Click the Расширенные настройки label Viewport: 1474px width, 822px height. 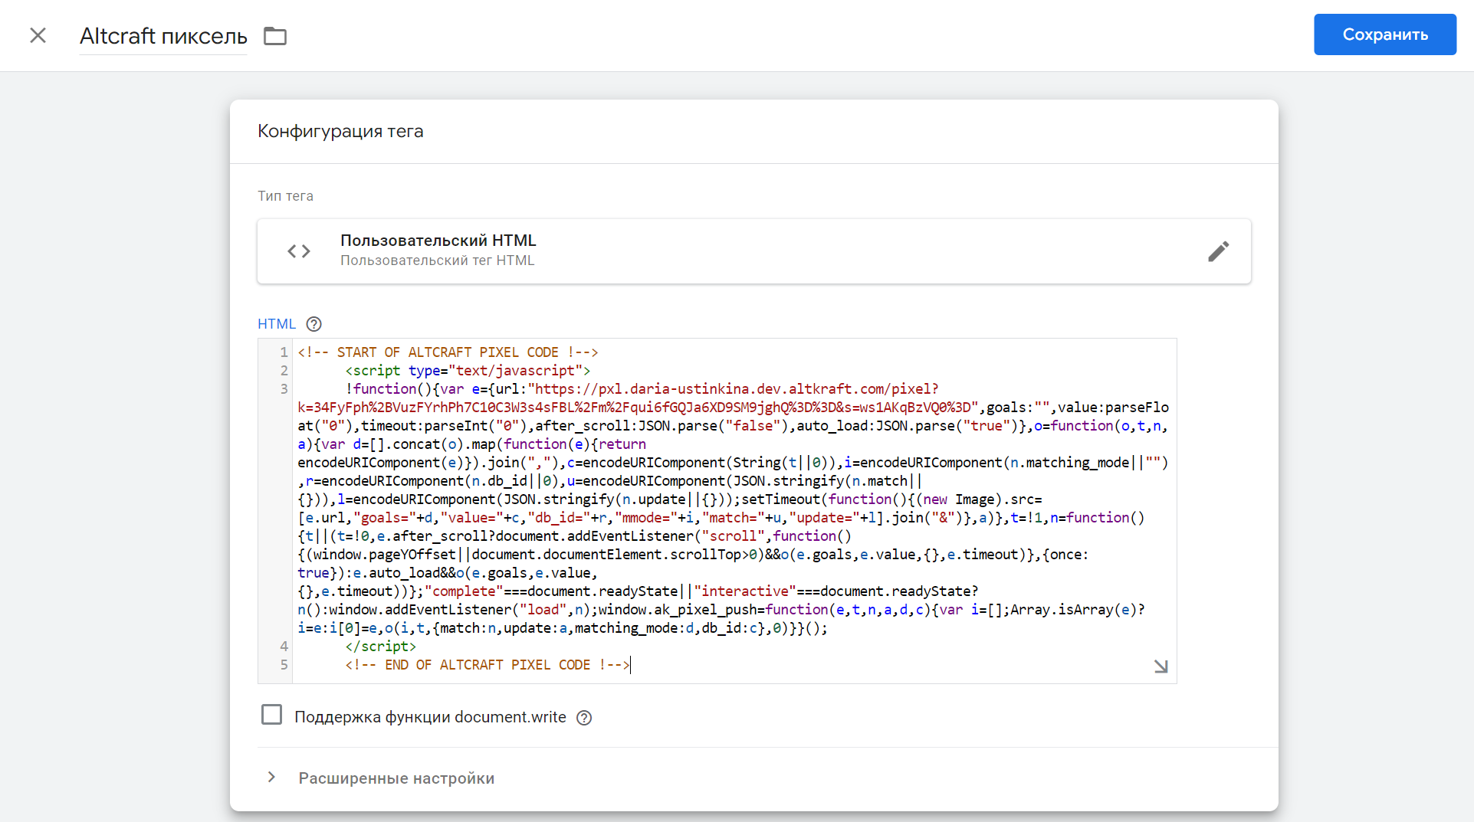pos(396,778)
